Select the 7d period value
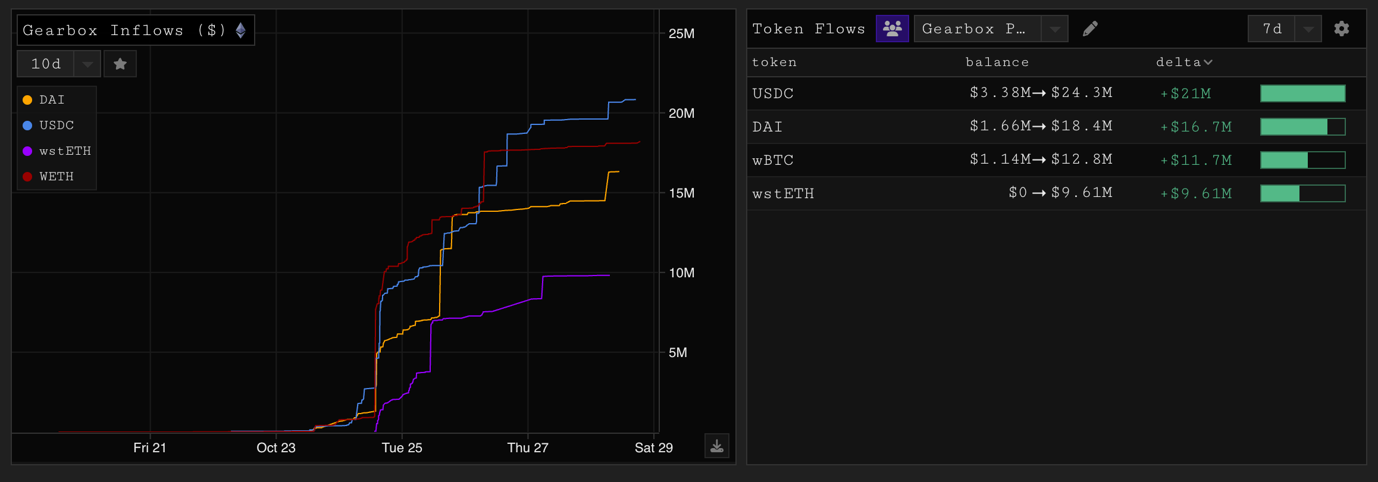 [1272, 29]
